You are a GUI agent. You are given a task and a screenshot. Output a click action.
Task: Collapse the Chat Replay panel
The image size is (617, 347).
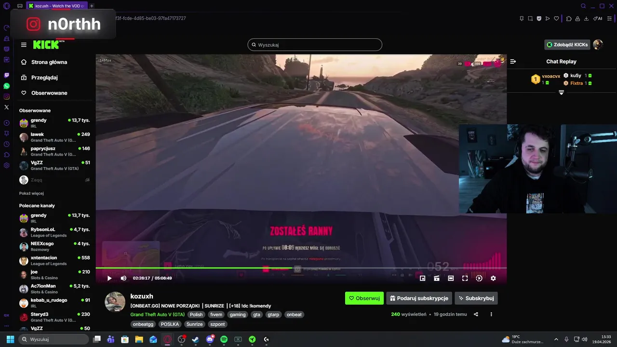point(513,62)
